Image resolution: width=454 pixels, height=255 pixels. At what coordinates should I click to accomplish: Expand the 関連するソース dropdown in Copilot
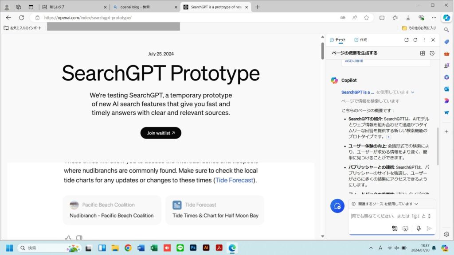[x=416, y=204]
